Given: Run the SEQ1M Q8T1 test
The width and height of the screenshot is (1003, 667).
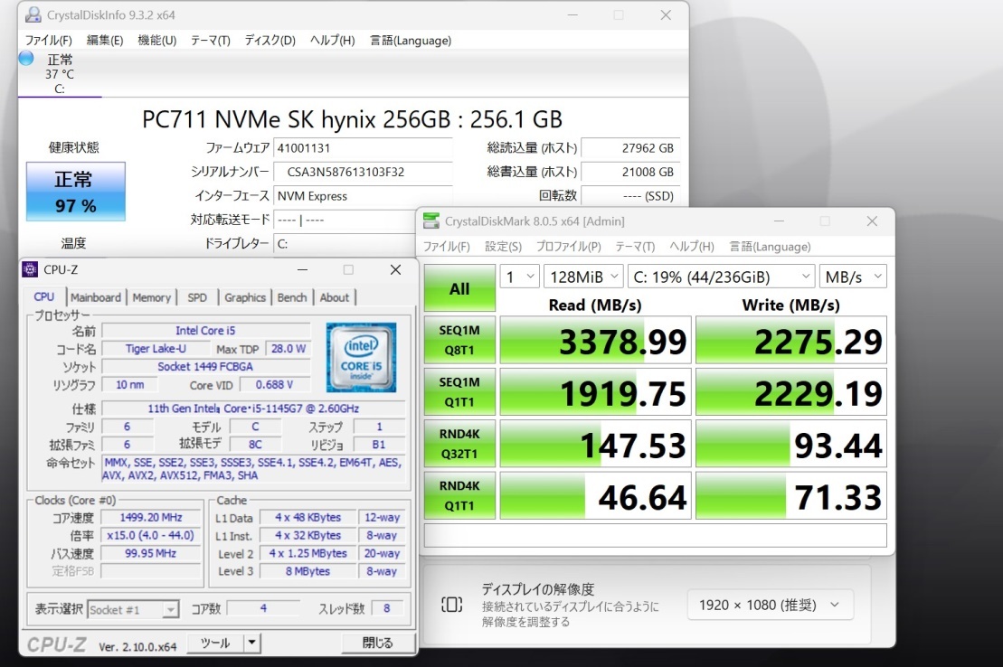Looking at the screenshot, I should (459, 340).
